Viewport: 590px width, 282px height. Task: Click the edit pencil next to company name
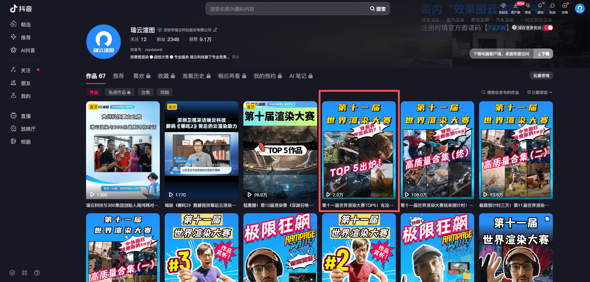click(x=215, y=30)
